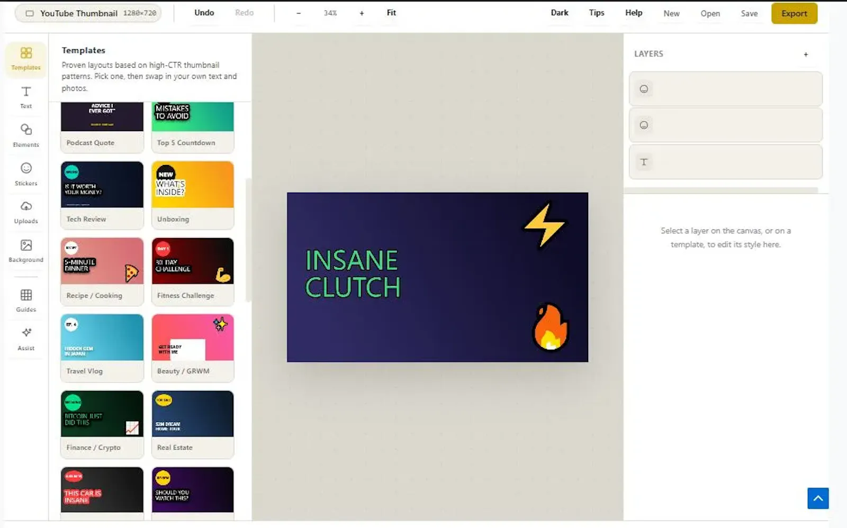Click the Redo button

[245, 13]
